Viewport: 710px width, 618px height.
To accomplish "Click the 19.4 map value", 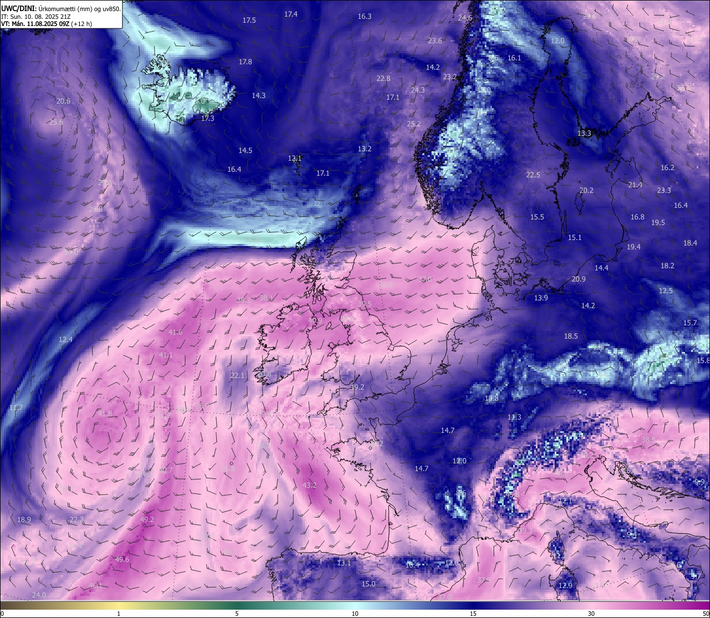I will coord(633,247).
